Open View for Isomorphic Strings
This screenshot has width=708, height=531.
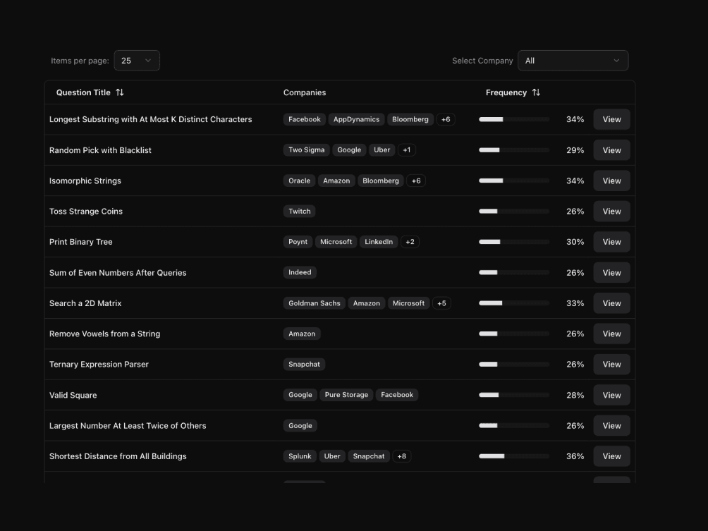pos(611,181)
